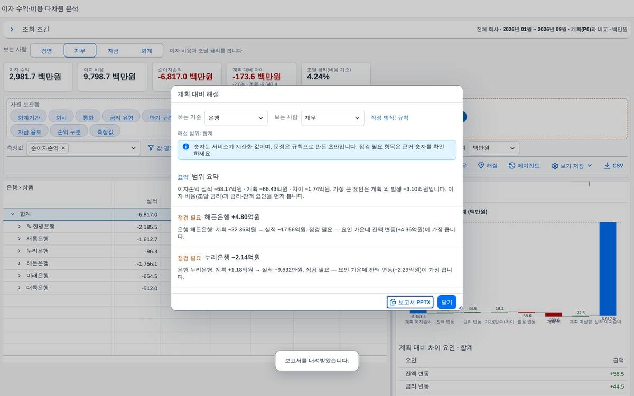This screenshot has height=396, width=634.
Task: Click the 해설 toolbar button
Action: [488, 166]
